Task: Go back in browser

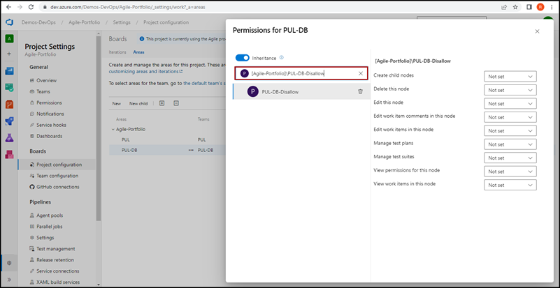Action: 9,7
